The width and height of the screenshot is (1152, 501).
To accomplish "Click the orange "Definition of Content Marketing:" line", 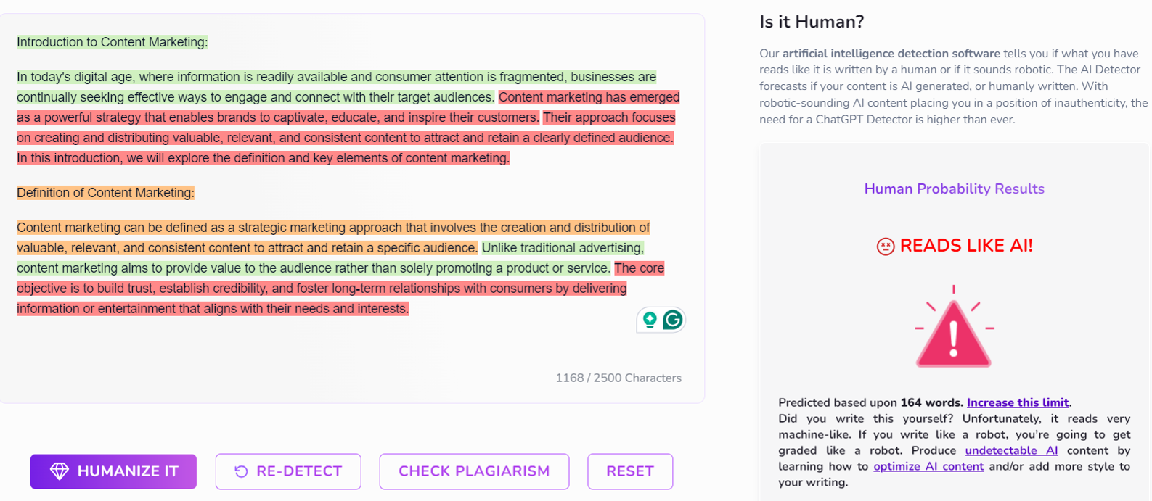I will (105, 193).
